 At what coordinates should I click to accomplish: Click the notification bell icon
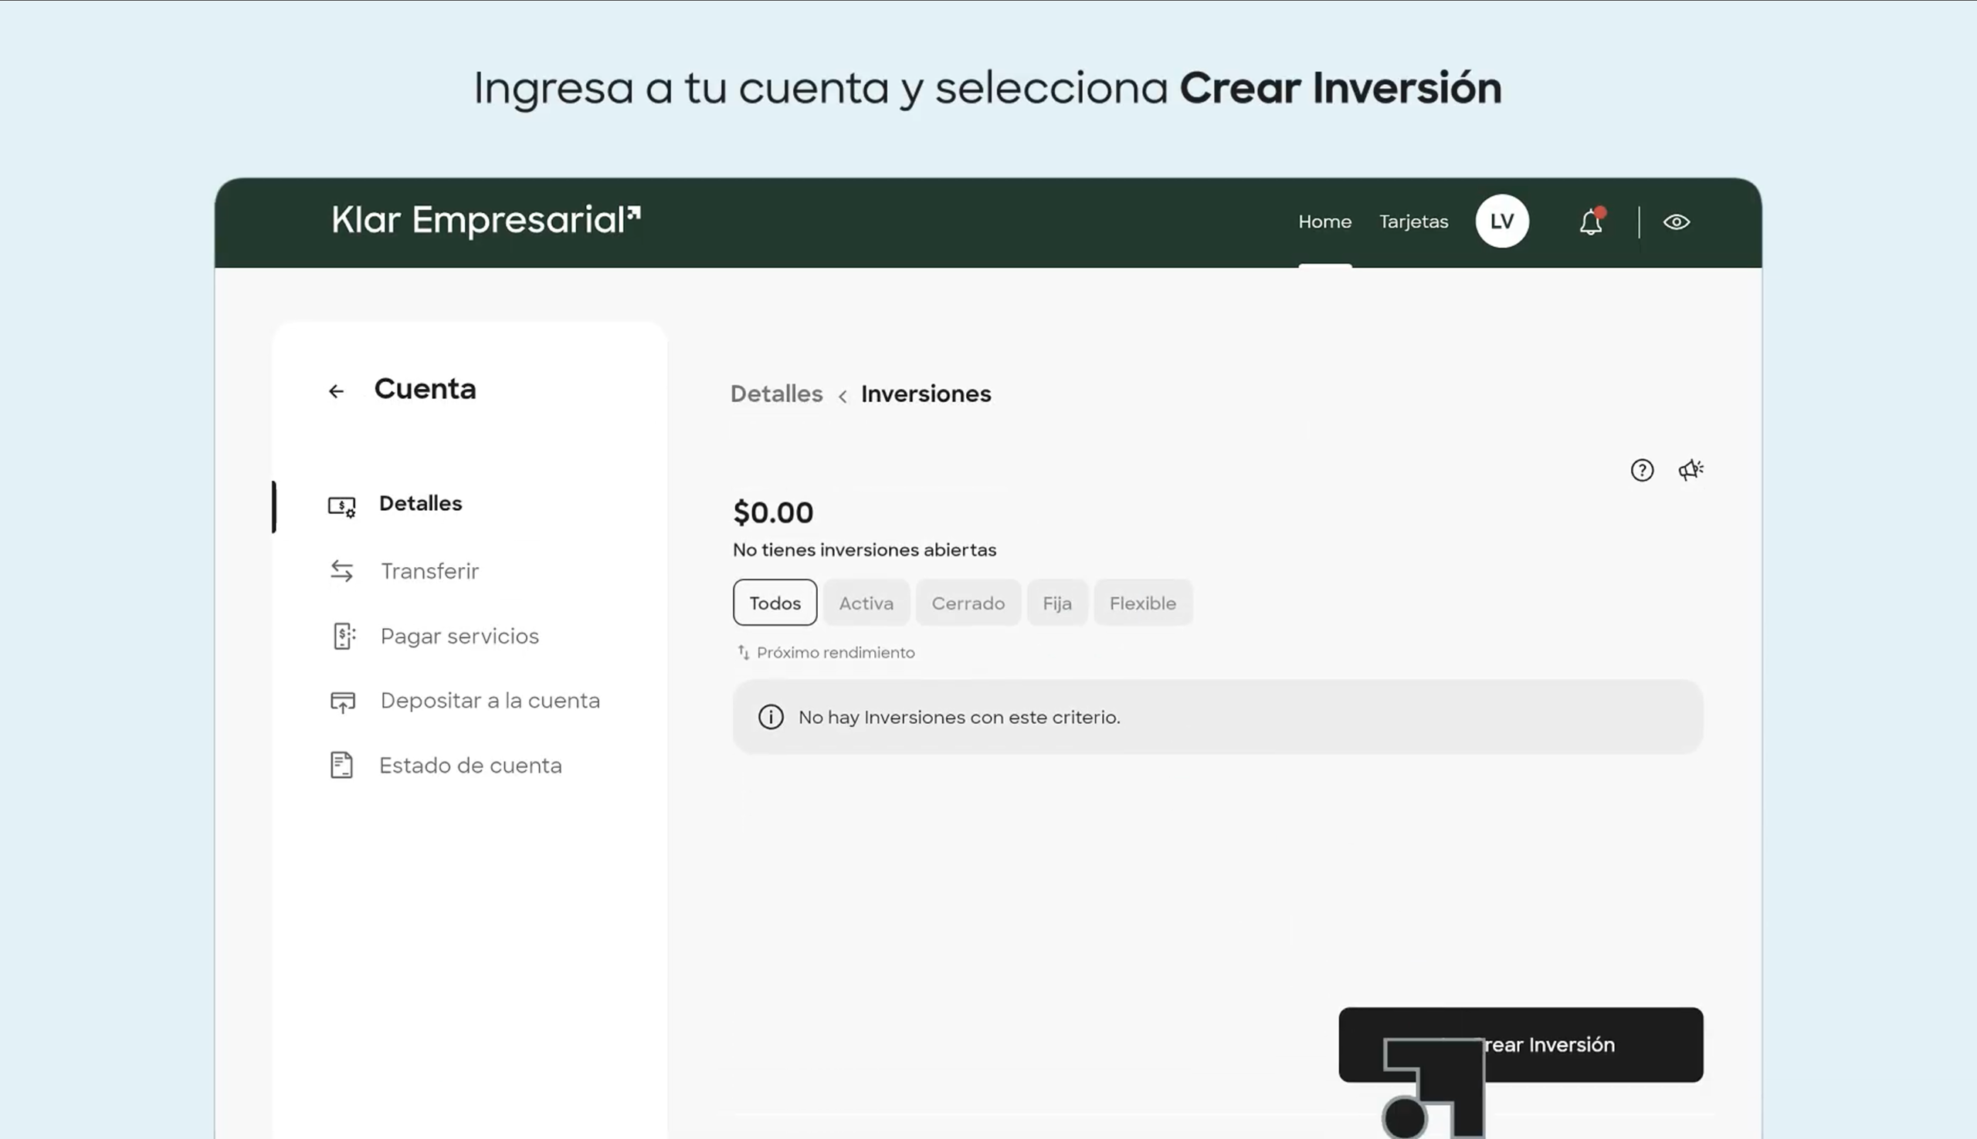[1589, 223]
